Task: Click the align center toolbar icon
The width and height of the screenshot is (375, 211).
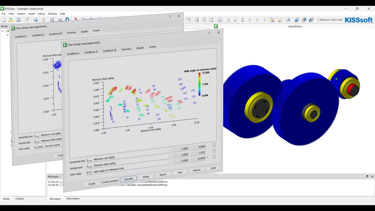Action: (257, 20)
